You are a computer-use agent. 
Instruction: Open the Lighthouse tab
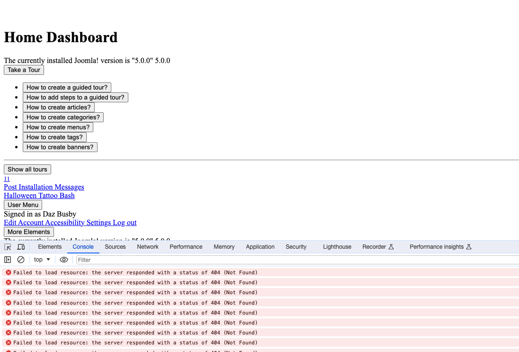[x=337, y=247]
